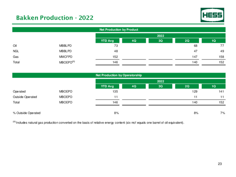Click the 2Q header in the Operatorship table
The height and width of the screenshot is (177, 236).
pos(187,86)
